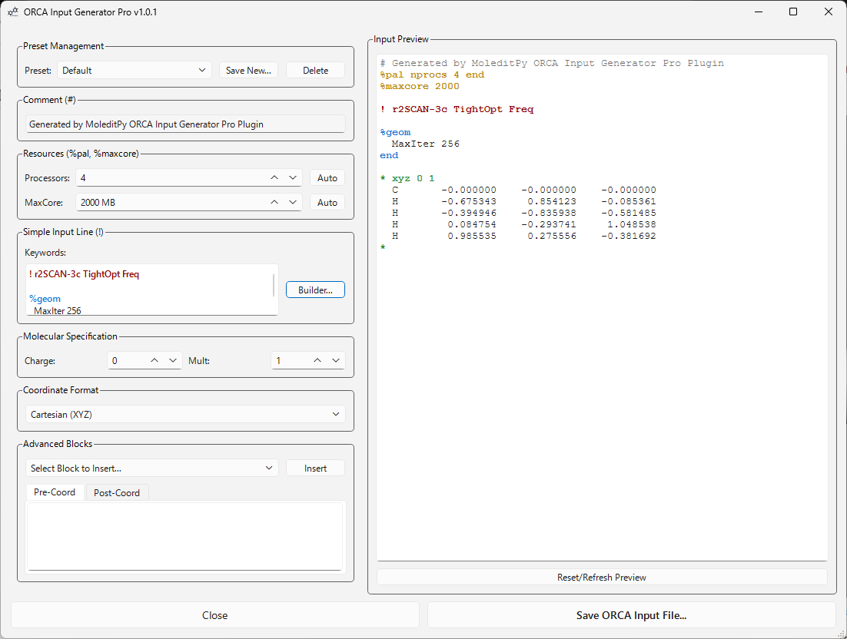Minimize the ORCA Input Generator window
847x639 pixels.
(x=759, y=12)
